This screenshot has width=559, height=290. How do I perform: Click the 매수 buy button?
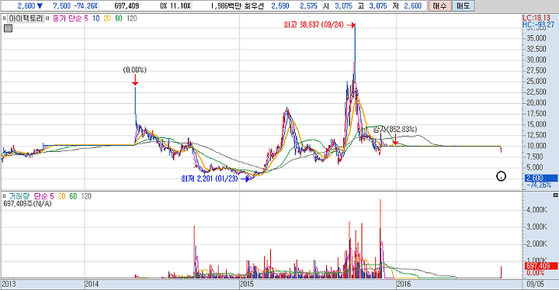439,5
